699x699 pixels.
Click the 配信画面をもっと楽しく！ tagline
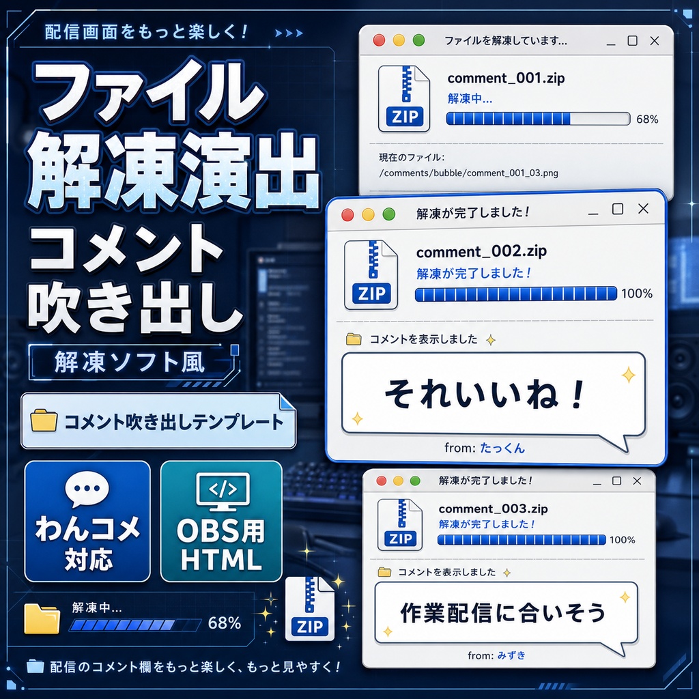click(146, 32)
